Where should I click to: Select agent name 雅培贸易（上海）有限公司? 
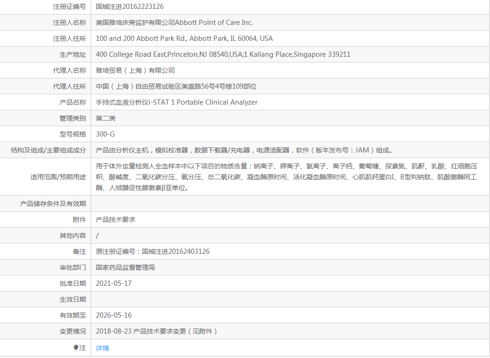pos(135,70)
